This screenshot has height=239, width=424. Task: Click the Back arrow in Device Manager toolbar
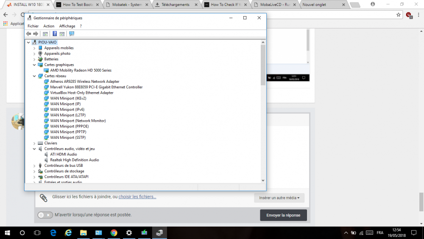click(x=29, y=34)
